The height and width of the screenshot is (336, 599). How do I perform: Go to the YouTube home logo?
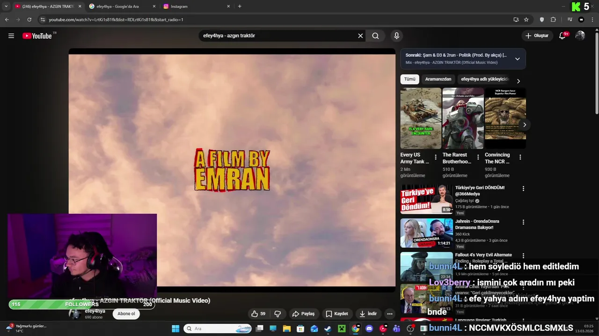pyautogui.click(x=37, y=36)
